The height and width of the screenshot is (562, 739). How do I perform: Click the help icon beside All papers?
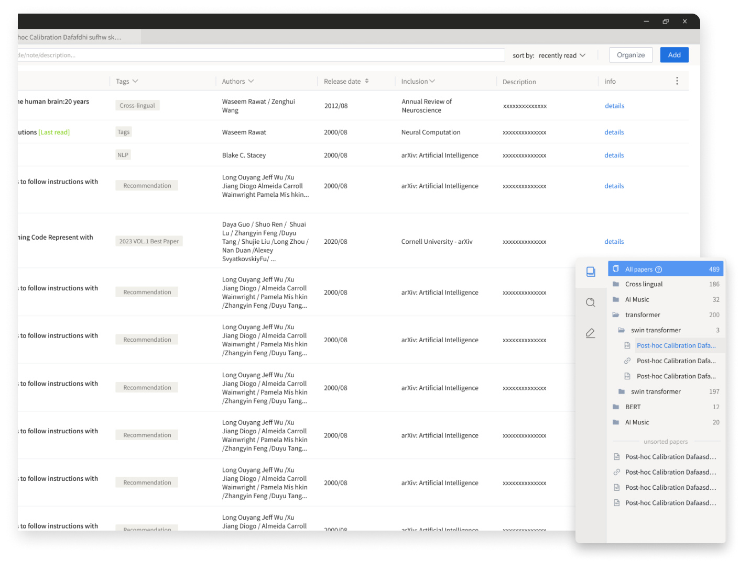[659, 269]
